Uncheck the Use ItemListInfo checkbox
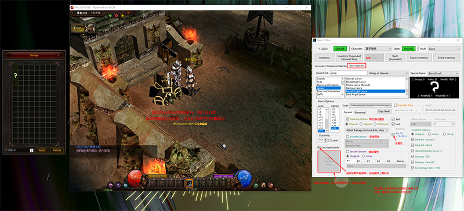The width and height of the screenshot is (464, 211). 318,147
